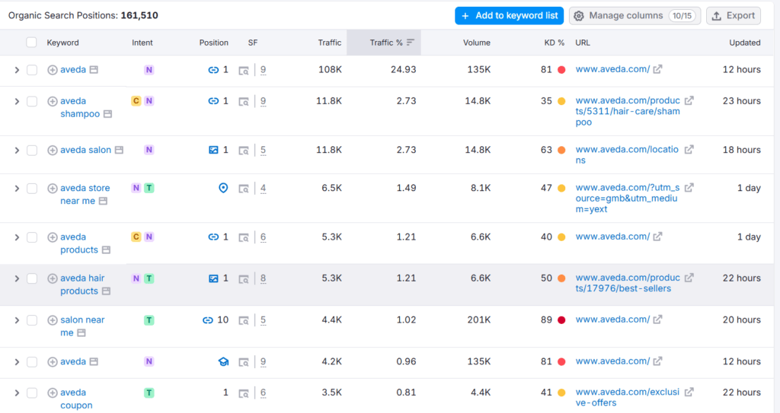Open SERP snapshot icon for aveda coupon row

[244, 394]
